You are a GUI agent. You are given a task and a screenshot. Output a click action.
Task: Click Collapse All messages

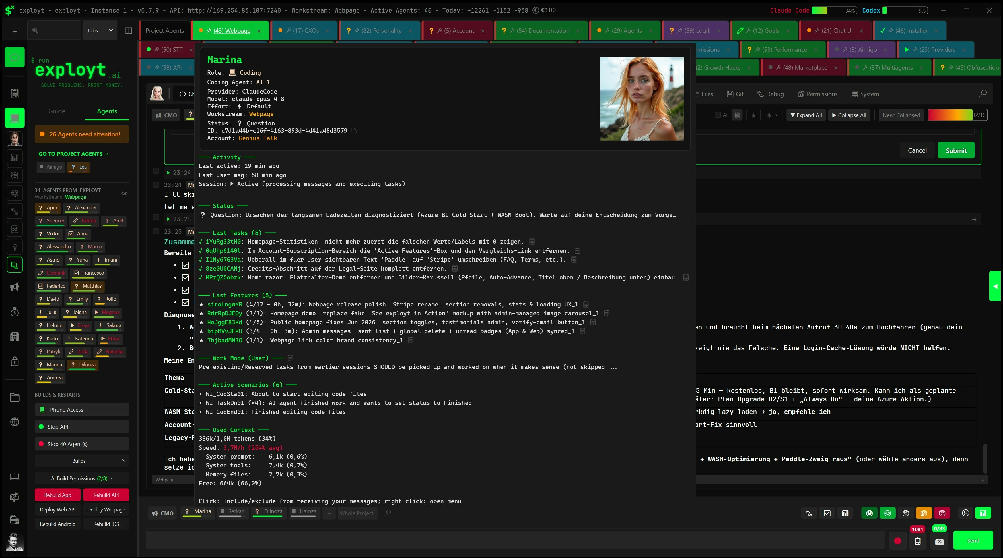[x=848, y=115]
